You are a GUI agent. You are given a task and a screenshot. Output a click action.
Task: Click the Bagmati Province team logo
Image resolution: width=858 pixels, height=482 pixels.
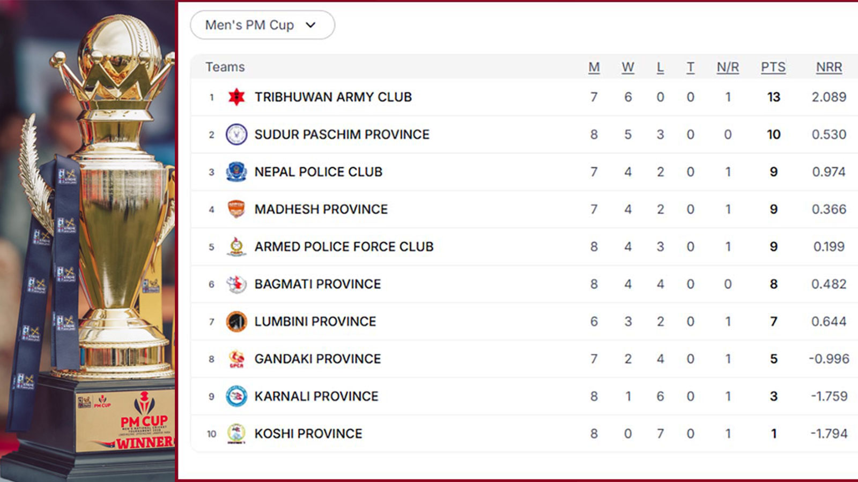coord(236,284)
